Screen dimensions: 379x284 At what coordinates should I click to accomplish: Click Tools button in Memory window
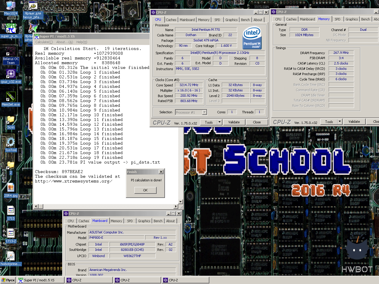click(329, 122)
